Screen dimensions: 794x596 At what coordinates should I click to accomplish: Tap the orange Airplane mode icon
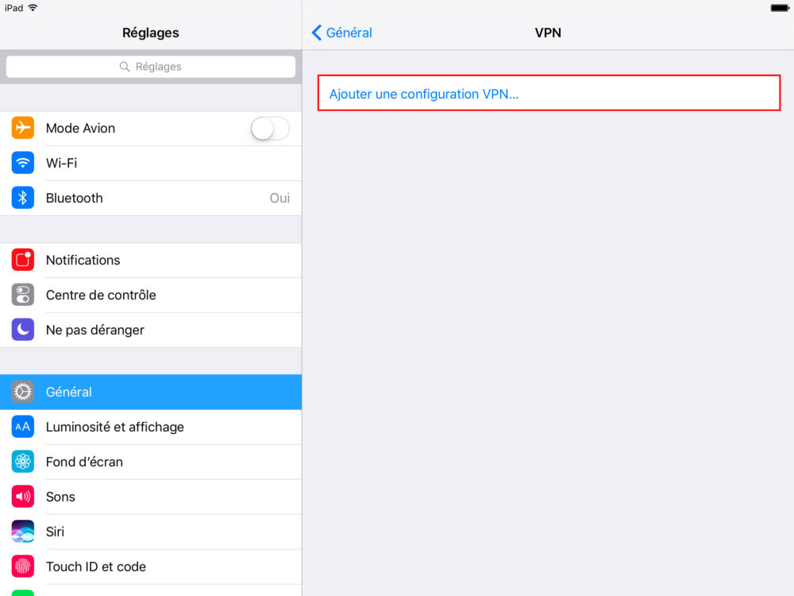(x=23, y=128)
